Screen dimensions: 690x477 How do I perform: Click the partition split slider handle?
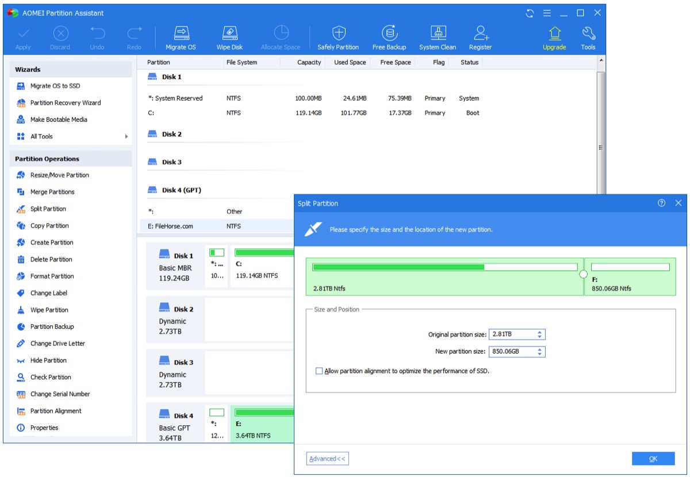(x=583, y=275)
